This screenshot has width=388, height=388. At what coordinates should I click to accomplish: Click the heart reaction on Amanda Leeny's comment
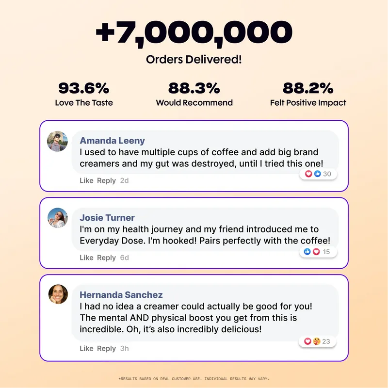(x=308, y=174)
